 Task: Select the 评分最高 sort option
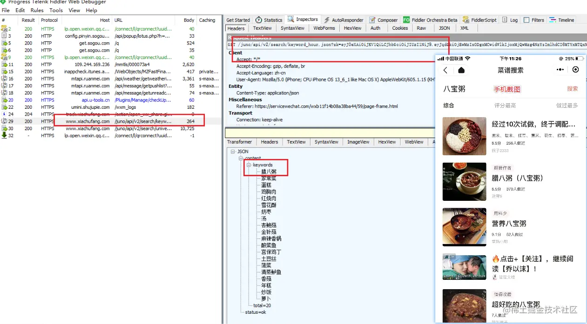[505, 106]
